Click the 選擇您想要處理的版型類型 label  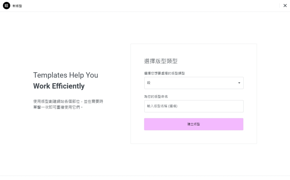165,73
